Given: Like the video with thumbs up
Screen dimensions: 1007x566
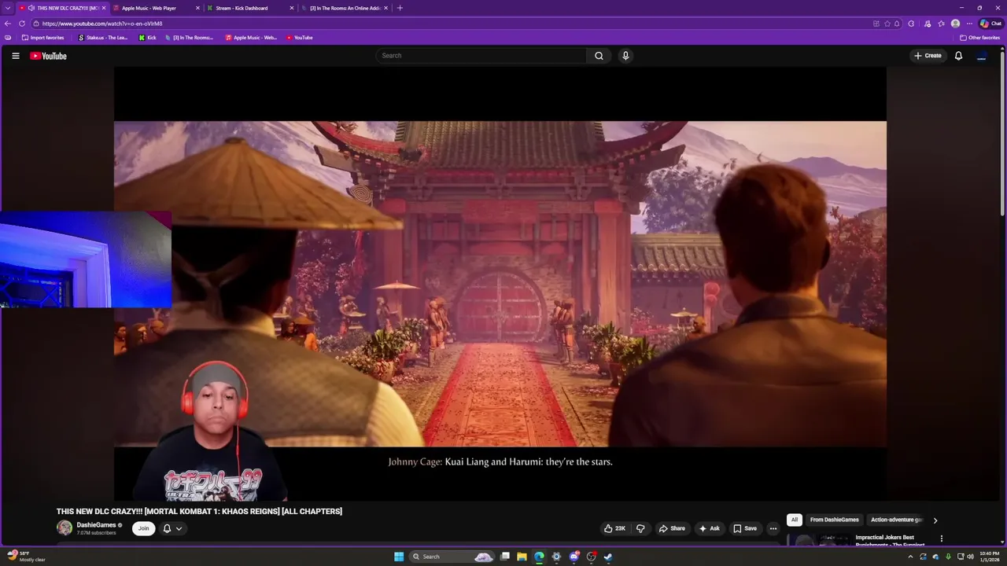Looking at the screenshot, I should [614, 528].
